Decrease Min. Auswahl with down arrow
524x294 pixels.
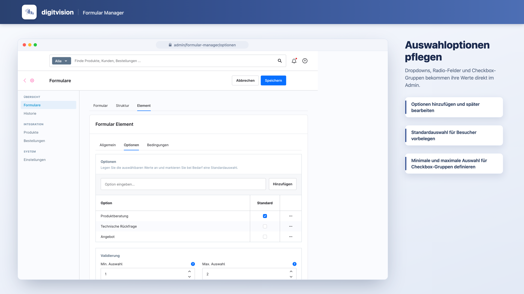coord(189,277)
